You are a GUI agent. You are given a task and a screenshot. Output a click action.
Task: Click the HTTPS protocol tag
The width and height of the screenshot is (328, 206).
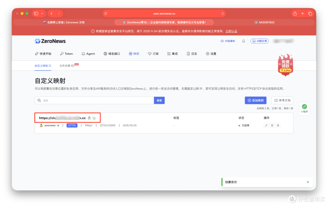72,125
